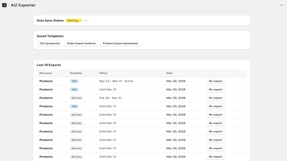Click the Tst1 tag in the Active row
The image size is (287, 161).
coord(74,81)
